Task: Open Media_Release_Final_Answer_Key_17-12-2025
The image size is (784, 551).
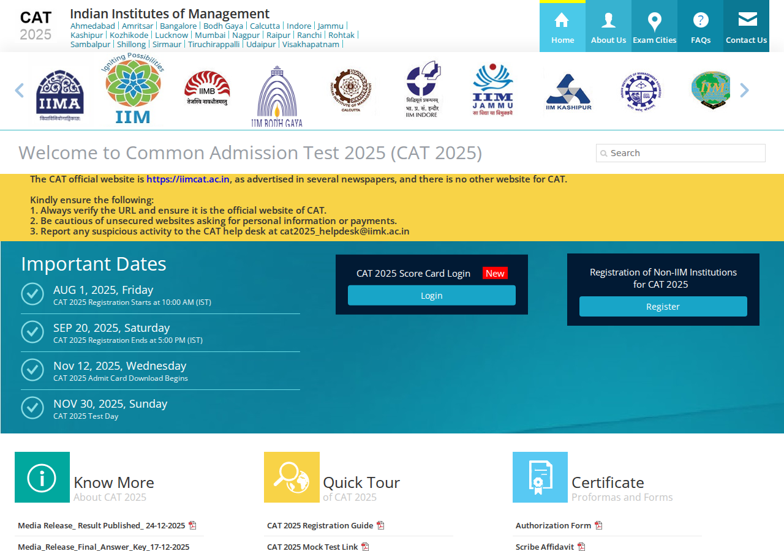Action: pos(104,547)
